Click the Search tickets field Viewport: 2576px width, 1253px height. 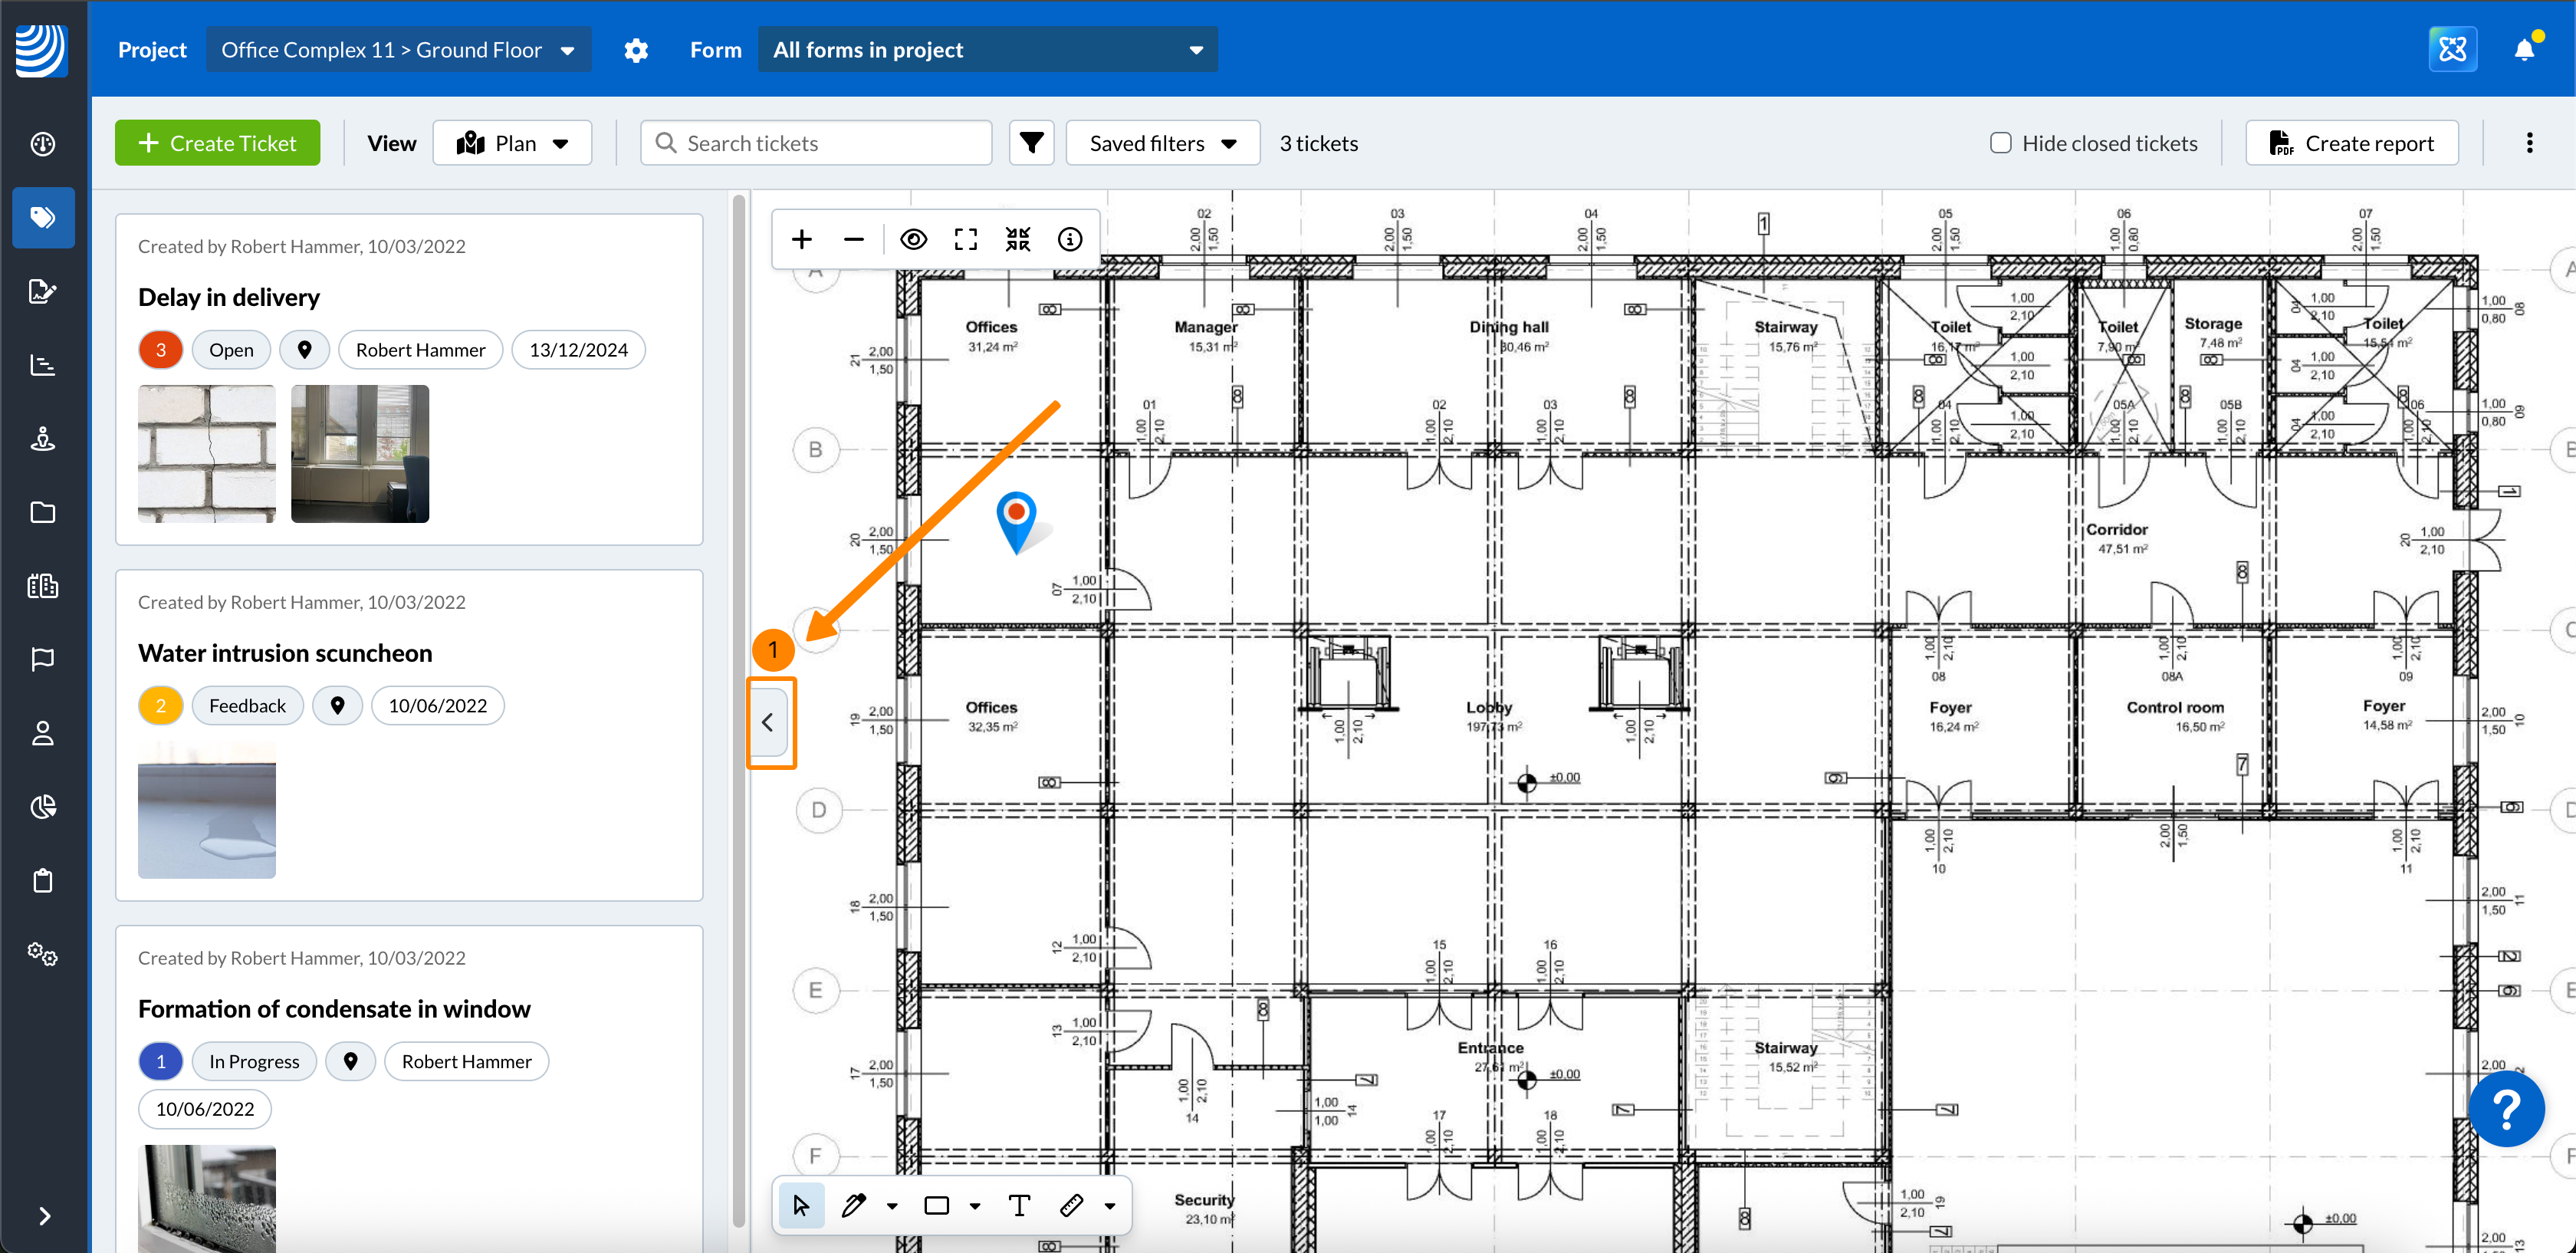[x=816, y=143]
